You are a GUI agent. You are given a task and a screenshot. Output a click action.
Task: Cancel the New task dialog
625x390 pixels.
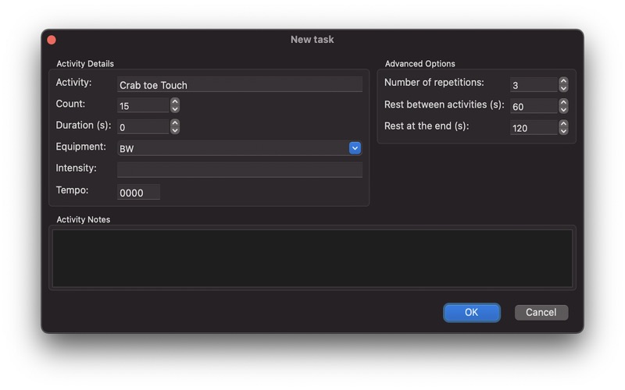point(541,313)
